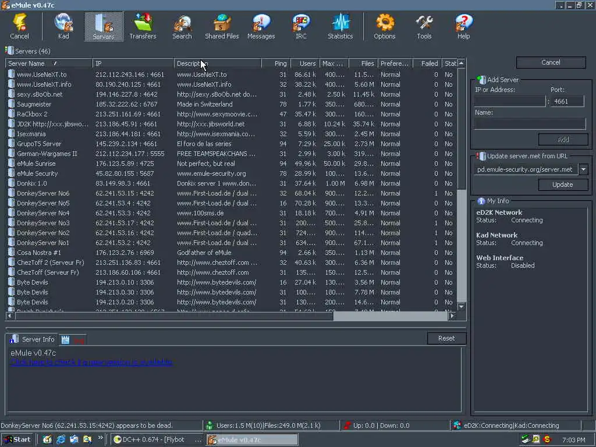The width and height of the screenshot is (596, 447).
Task: Click the vertical scrollbar of server list
Action: (462, 185)
